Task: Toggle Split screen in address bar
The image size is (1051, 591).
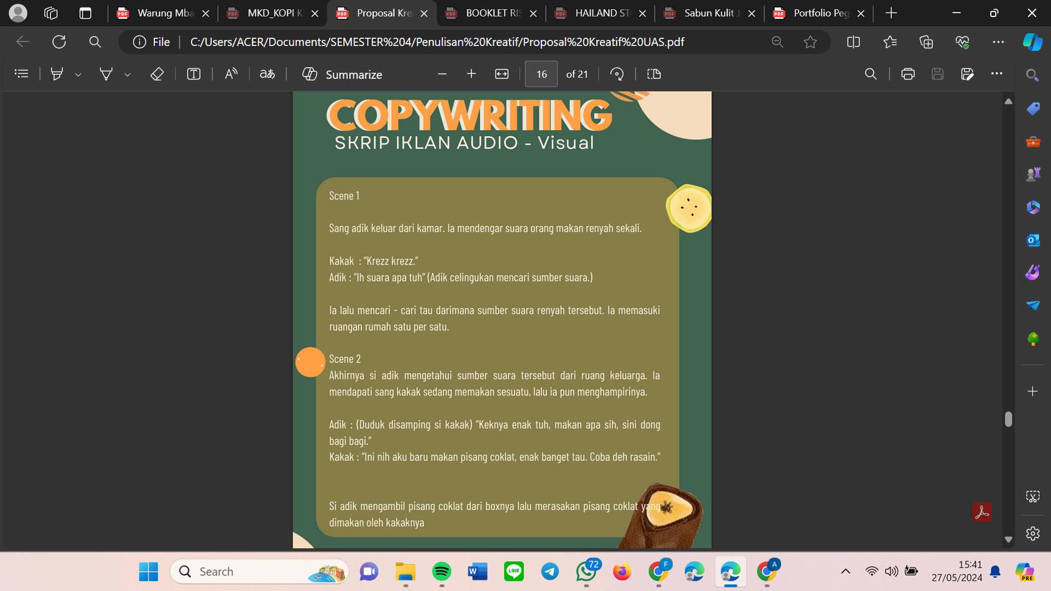Action: [853, 42]
